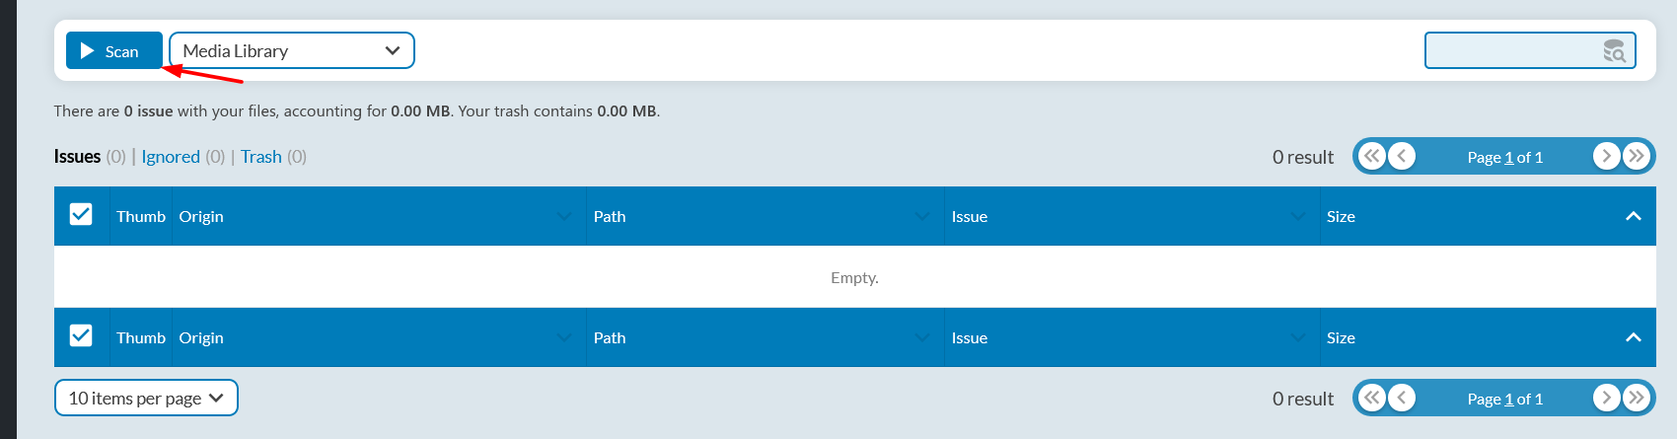Viewport: 1677px width, 439px height.
Task: Open the 10 items per page dropdown
Action: (x=146, y=398)
